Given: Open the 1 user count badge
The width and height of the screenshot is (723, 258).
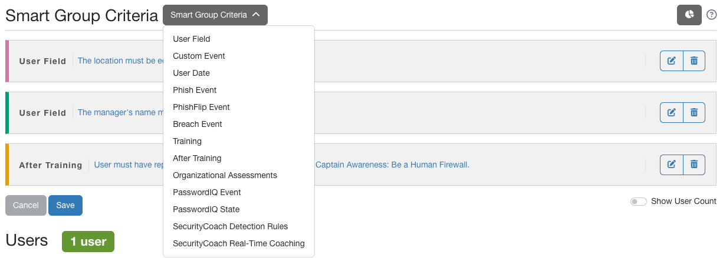Looking at the screenshot, I should pos(88,242).
